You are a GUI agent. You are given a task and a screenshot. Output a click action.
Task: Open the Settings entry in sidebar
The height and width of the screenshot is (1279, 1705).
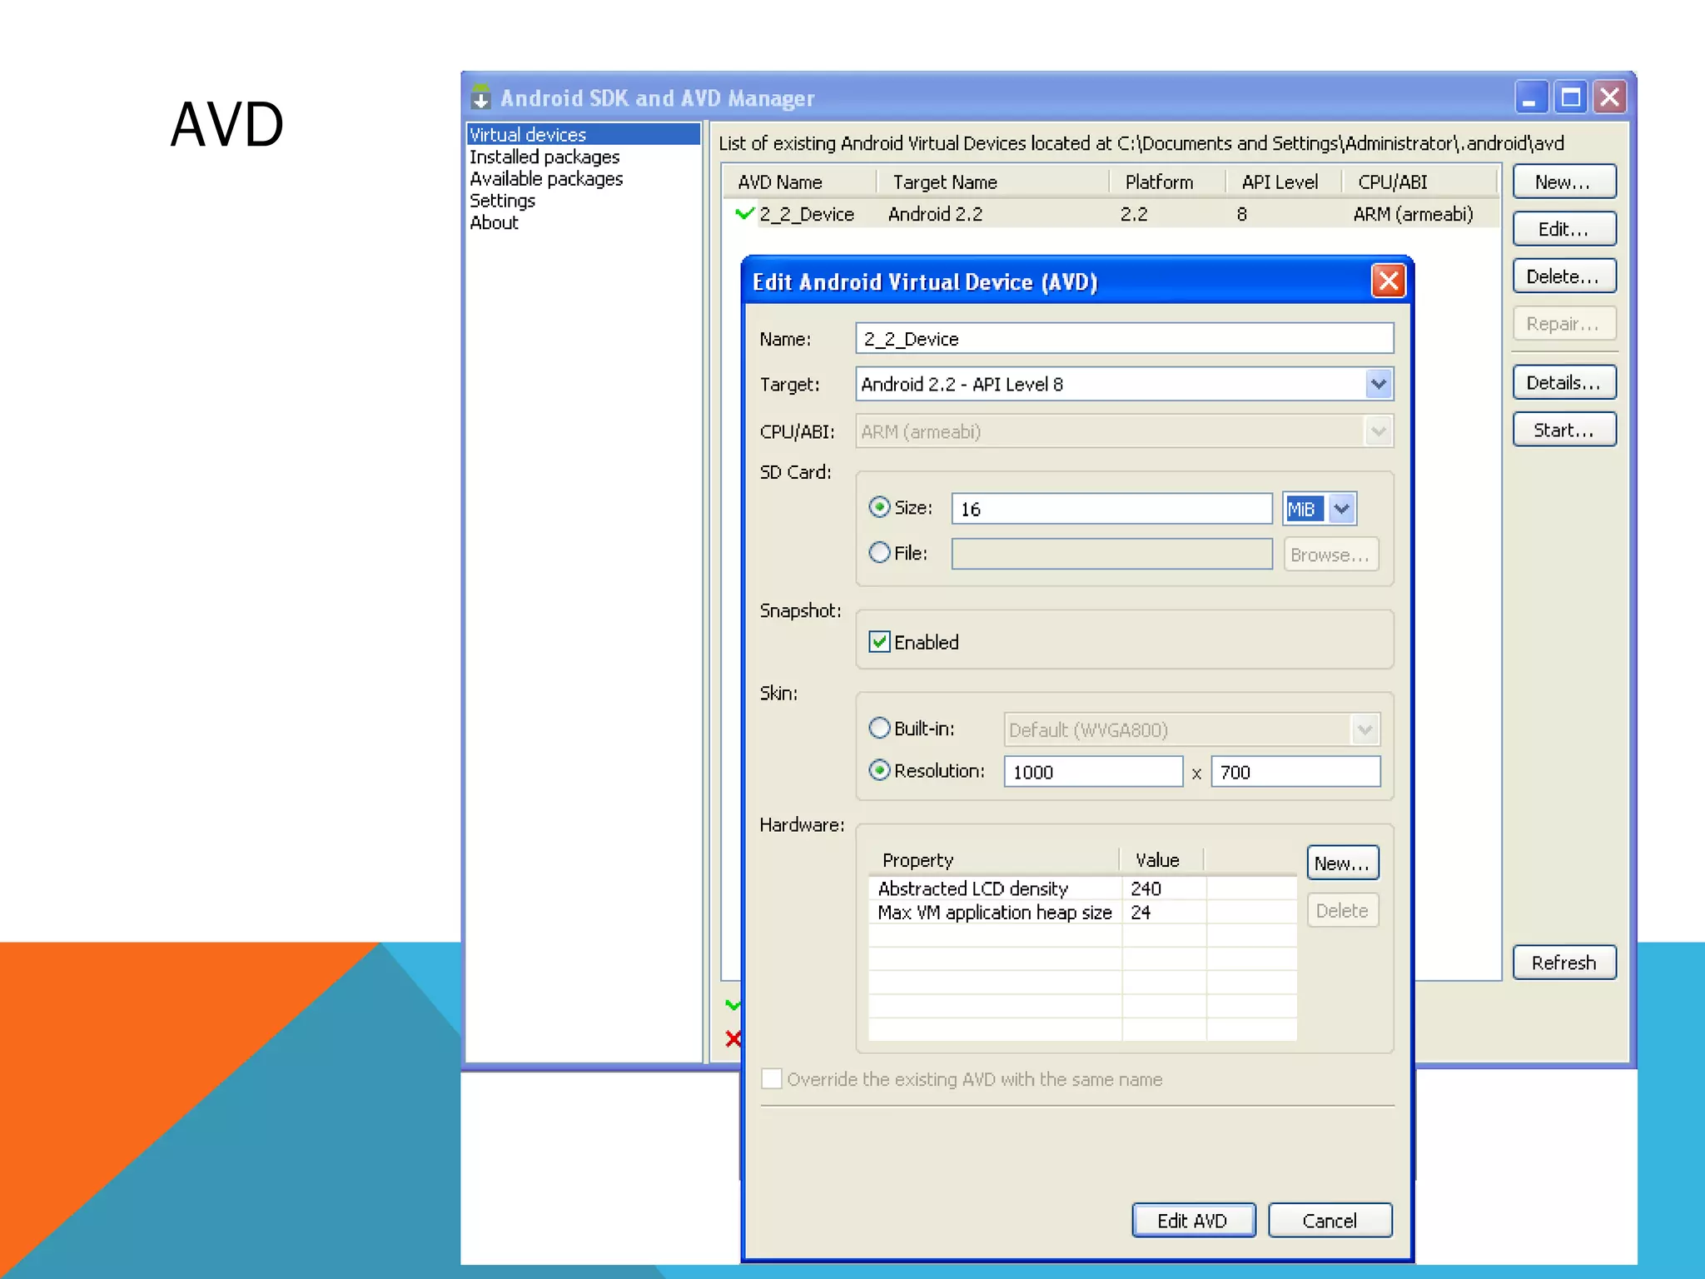(x=502, y=201)
